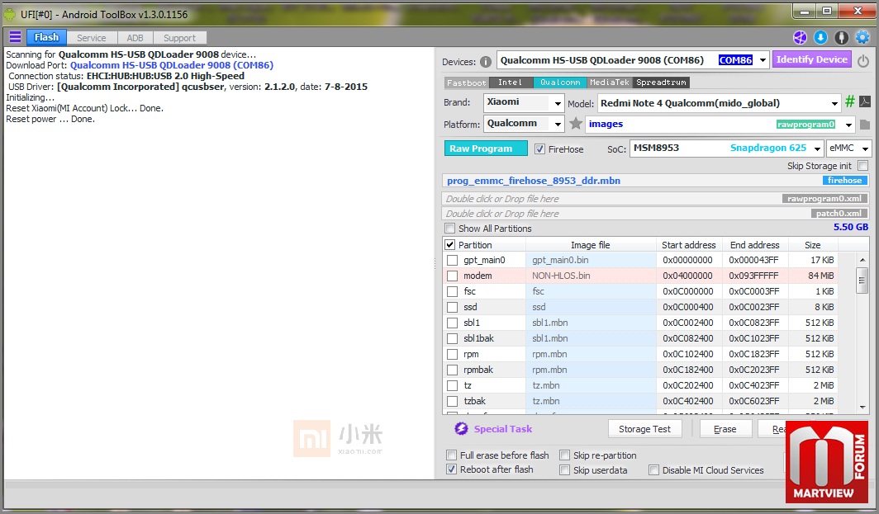The height and width of the screenshot is (514, 879).
Task: Click the purple globe network icon
Action: (x=800, y=37)
